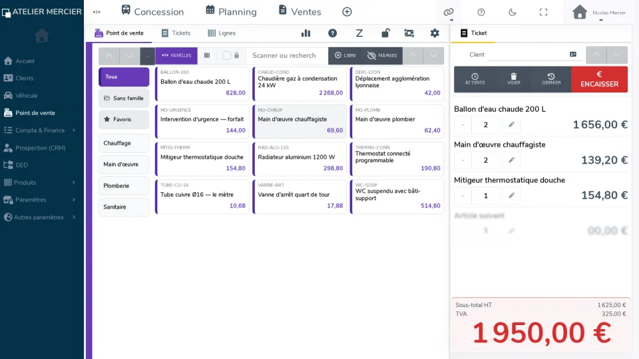Select the Point de vente tab

click(x=119, y=33)
